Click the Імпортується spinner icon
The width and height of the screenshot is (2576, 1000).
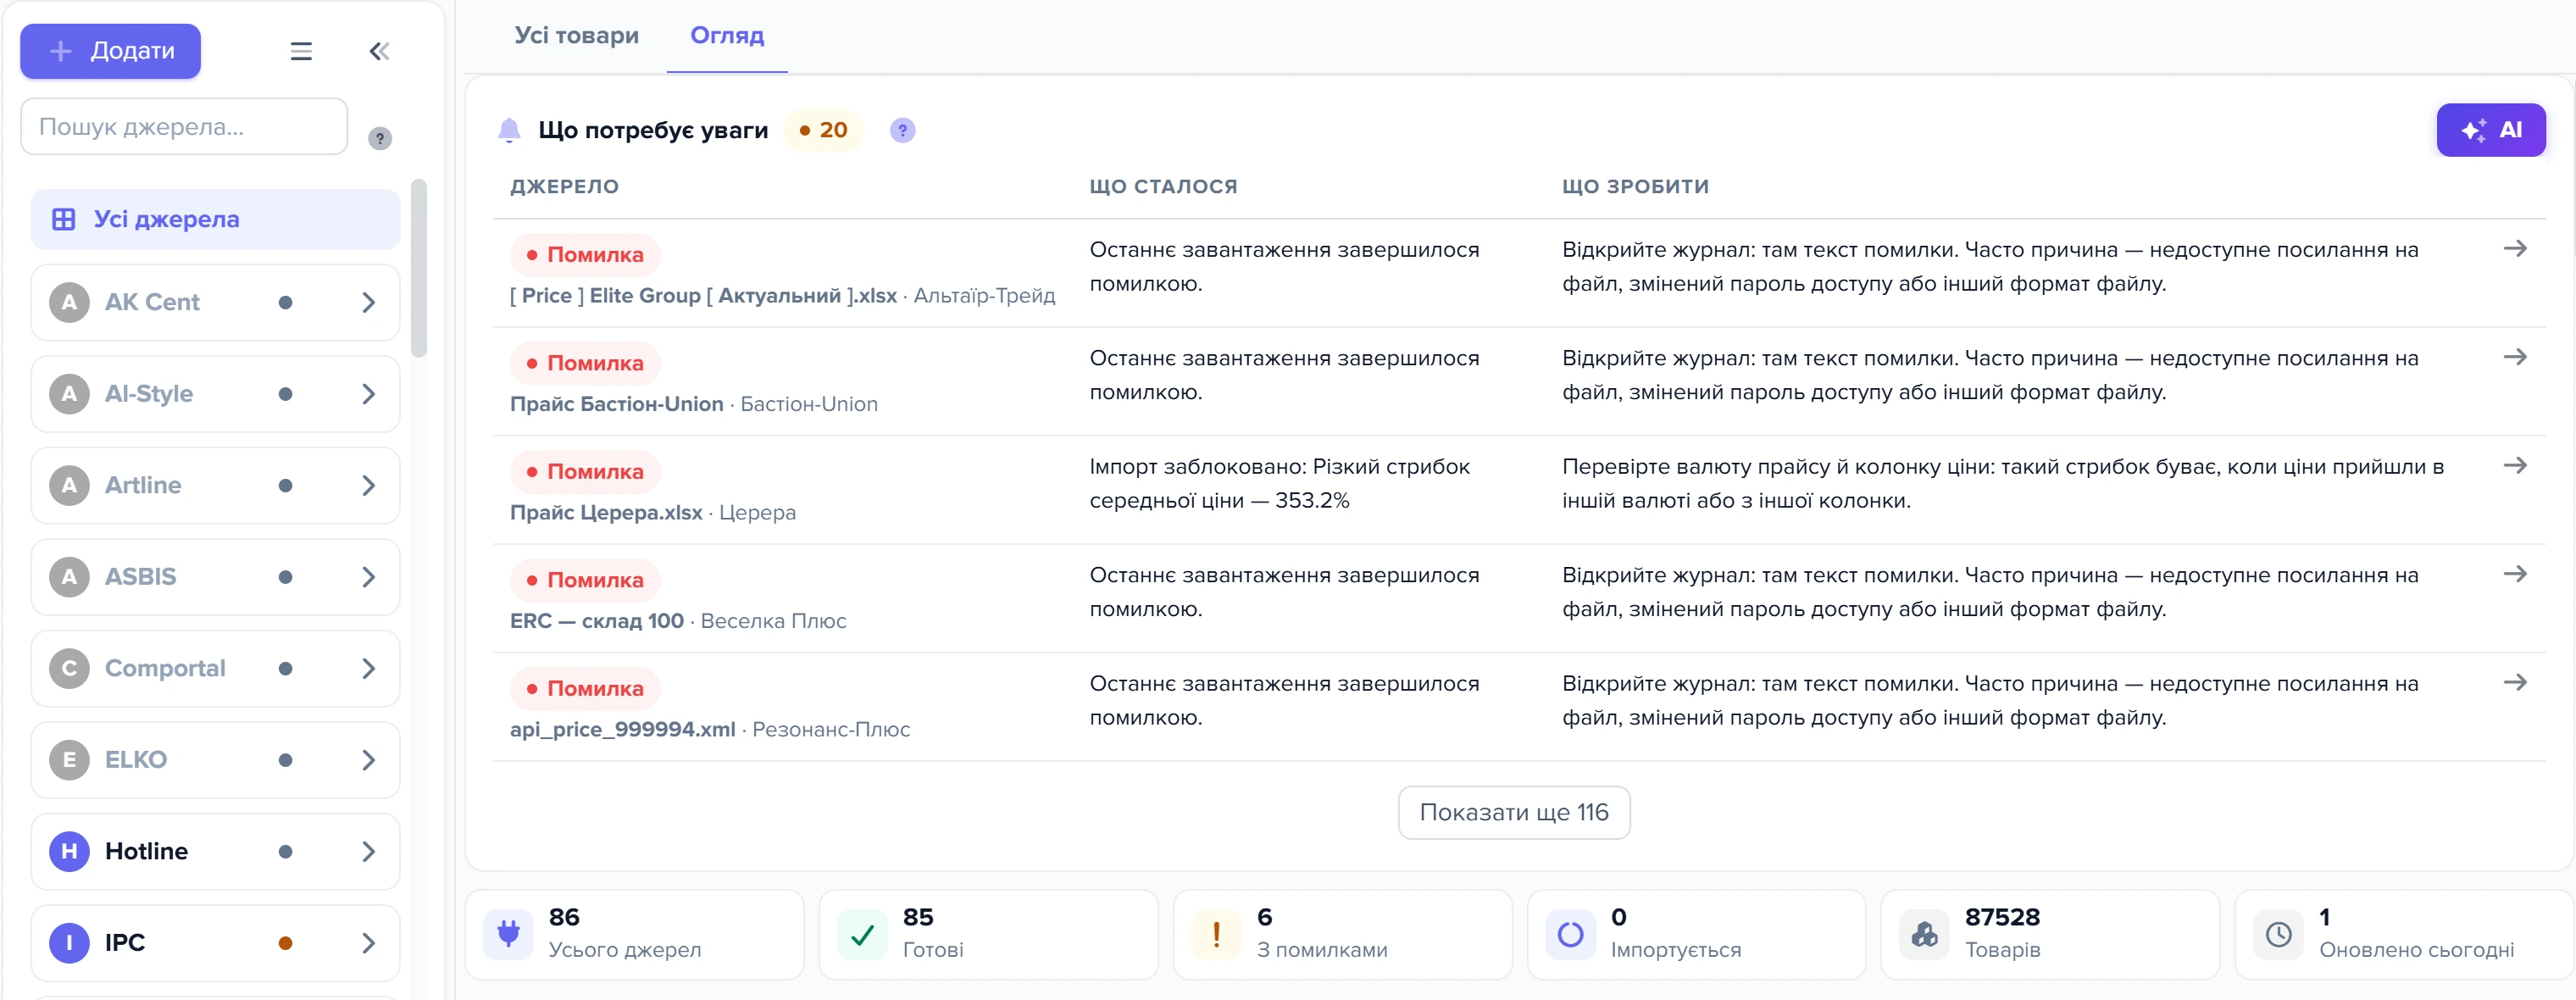[1570, 934]
